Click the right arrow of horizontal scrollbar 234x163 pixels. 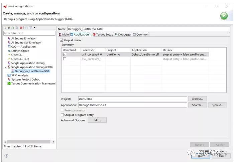tap(53, 142)
